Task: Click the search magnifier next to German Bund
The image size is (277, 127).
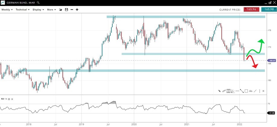Action: pyautogui.click(x=38, y=2)
